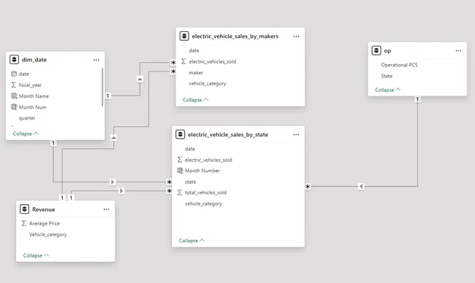Screen dimensions: 475x283
Task: Open more options for the op table
Action: click(458, 51)
